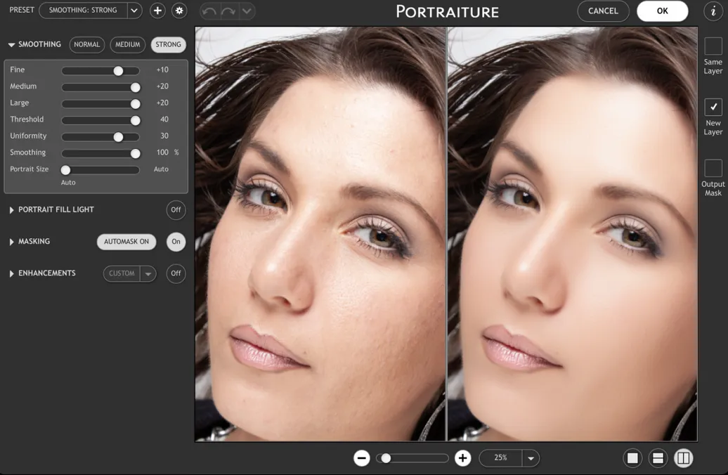Click the Smoothing percent slider handle
Viewport: 728px width, 475px height.
[x=135, y=153]
